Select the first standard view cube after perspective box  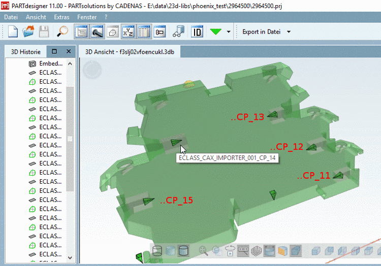click(x=315, y=251)
